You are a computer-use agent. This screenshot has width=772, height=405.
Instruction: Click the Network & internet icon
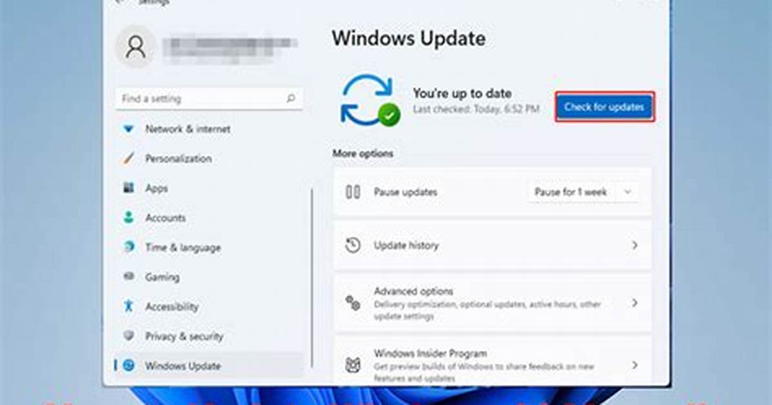(128, 129)
